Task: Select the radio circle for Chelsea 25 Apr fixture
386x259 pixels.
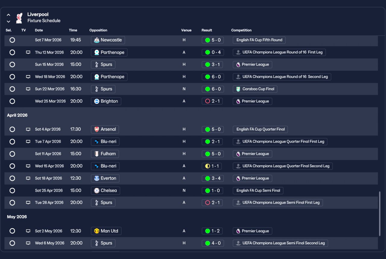Action: pos(12,190)
